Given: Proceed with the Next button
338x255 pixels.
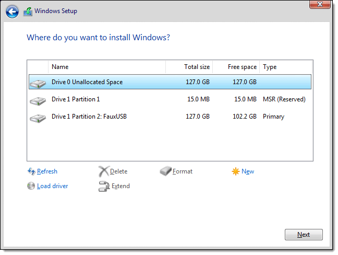Looking at the screenshot, I should (304, 235).
